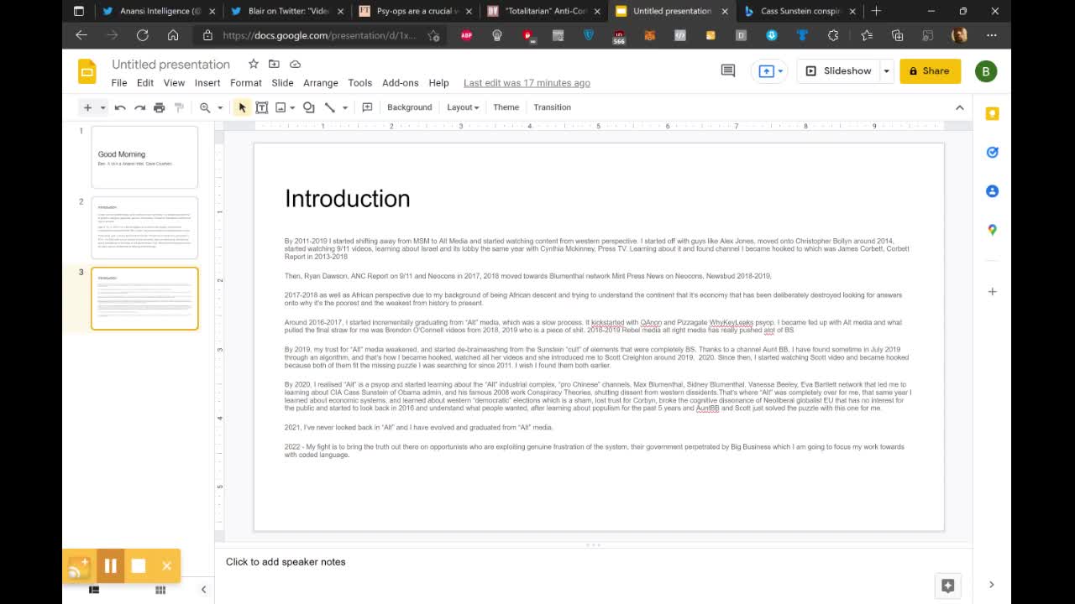Image resolution: width=1075 pixels, height=604 pixels.
Task: Click the Introduction heading on slide
Action: [347, 199]
